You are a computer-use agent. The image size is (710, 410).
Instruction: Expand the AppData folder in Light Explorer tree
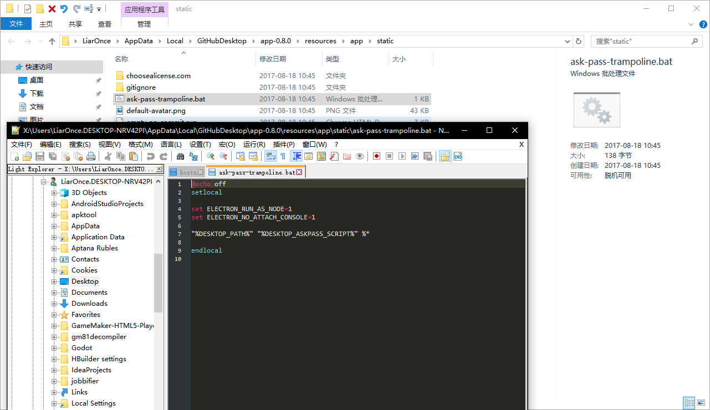click(x=54, y=226)
